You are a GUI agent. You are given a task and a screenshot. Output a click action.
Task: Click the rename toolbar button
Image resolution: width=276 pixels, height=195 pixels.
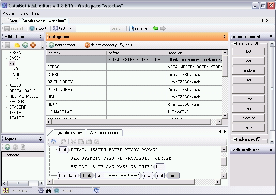tap(138, 28)
